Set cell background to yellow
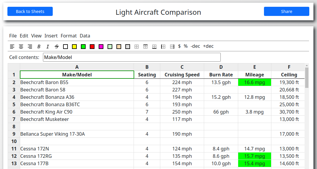Screen dimensions: 317x169 click(74, 47)
